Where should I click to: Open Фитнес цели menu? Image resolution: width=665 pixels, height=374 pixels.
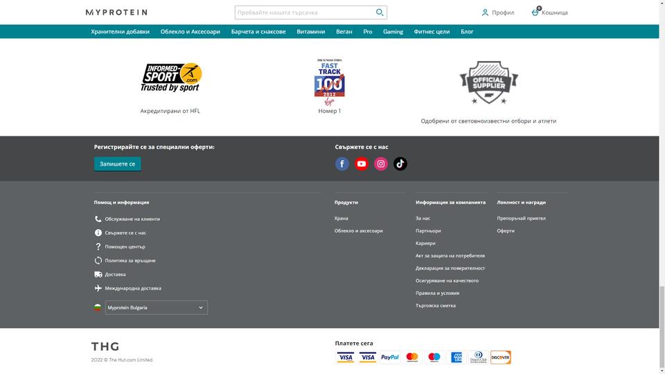click(432, 31)
